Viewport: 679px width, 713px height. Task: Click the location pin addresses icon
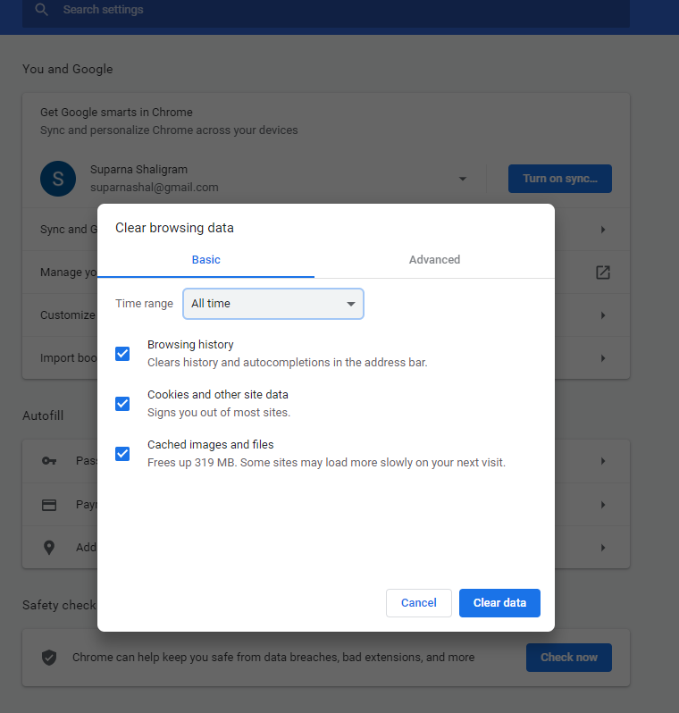(49, 547)
